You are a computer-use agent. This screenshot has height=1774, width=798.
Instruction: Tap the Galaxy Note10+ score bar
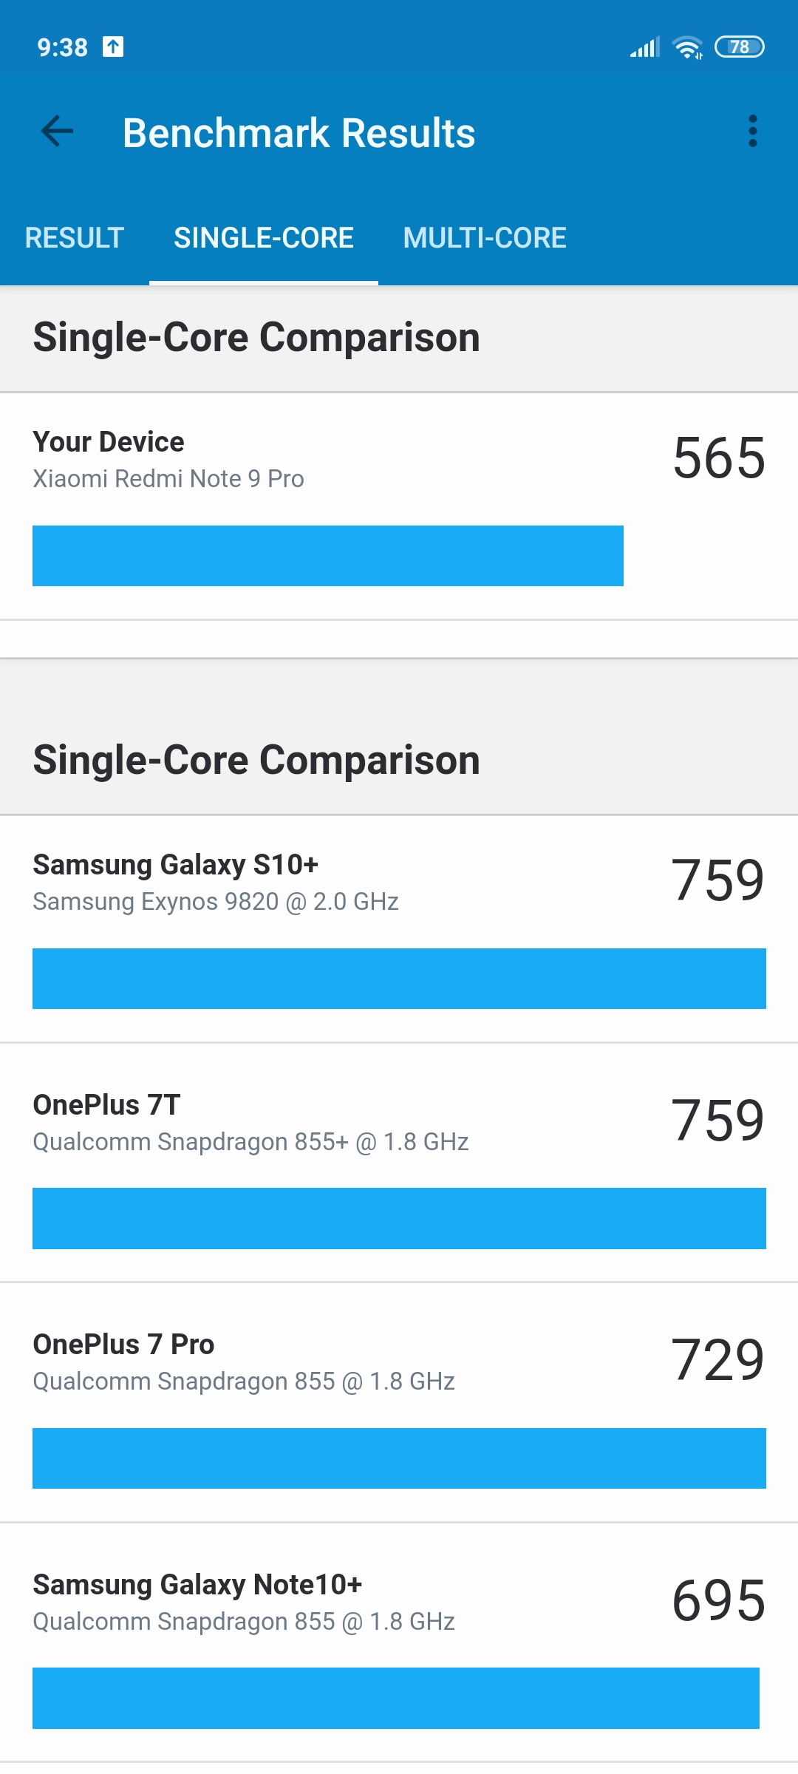click(396, 1698)
